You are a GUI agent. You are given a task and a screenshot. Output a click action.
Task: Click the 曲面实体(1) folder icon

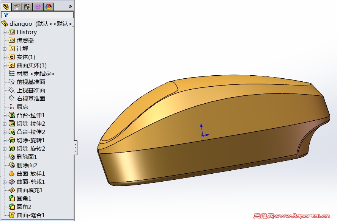[x=12, y=65]
